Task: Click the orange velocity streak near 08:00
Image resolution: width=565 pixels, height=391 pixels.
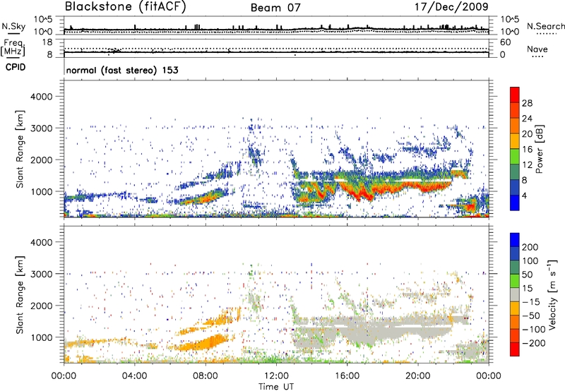Action: tap(203, 342)
